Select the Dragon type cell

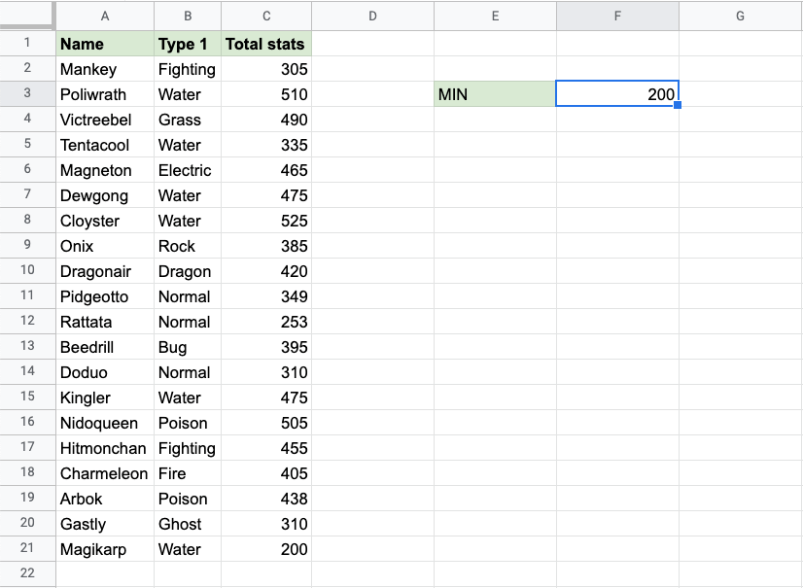tap(188, 271)
